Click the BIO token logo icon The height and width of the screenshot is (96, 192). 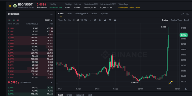click(15, 6)
